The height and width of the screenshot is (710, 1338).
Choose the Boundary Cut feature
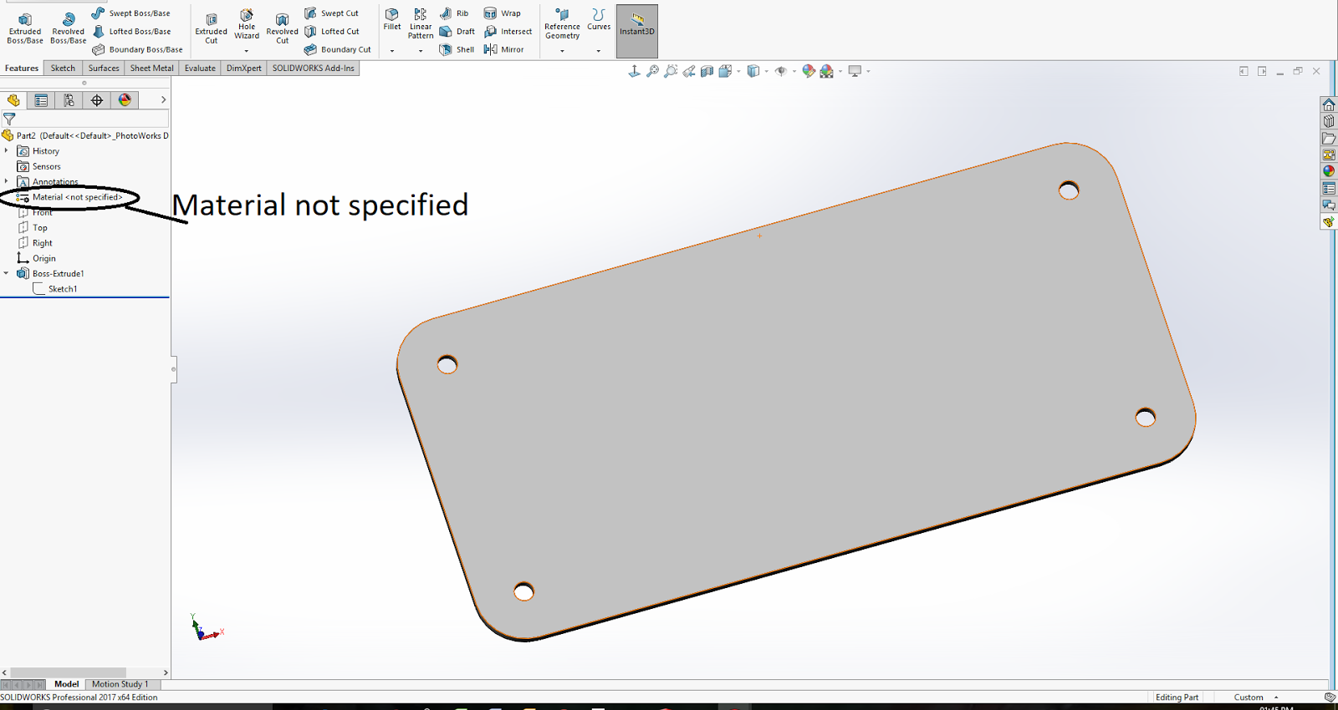(x=337, y=49)
